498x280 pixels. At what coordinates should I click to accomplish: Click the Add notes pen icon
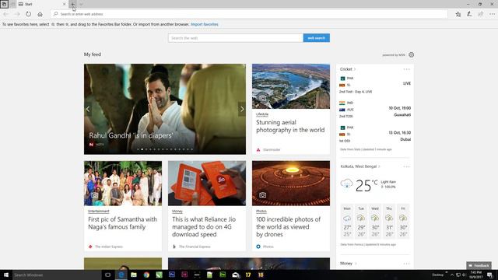pos(469,14)
